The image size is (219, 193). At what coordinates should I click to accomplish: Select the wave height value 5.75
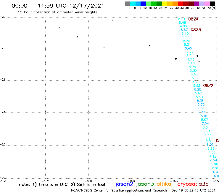click(192, 67)
